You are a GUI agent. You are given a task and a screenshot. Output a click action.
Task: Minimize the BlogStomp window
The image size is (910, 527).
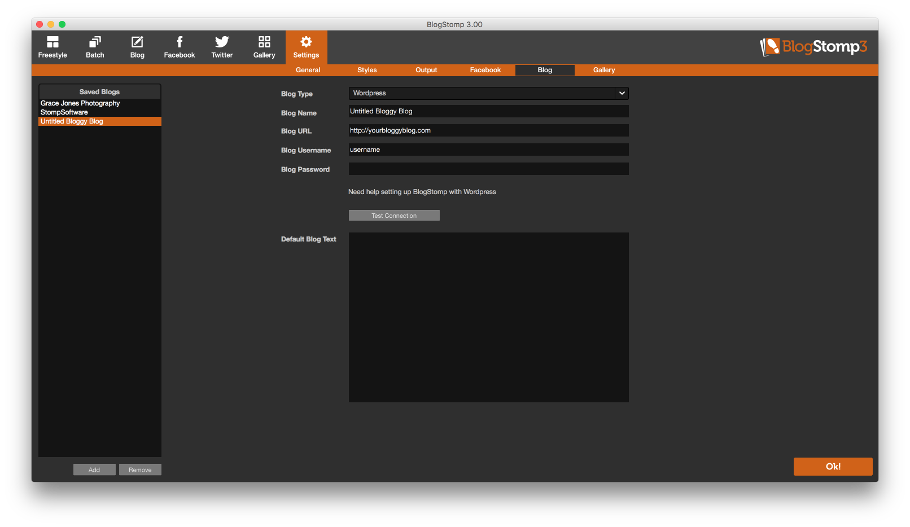51,24
